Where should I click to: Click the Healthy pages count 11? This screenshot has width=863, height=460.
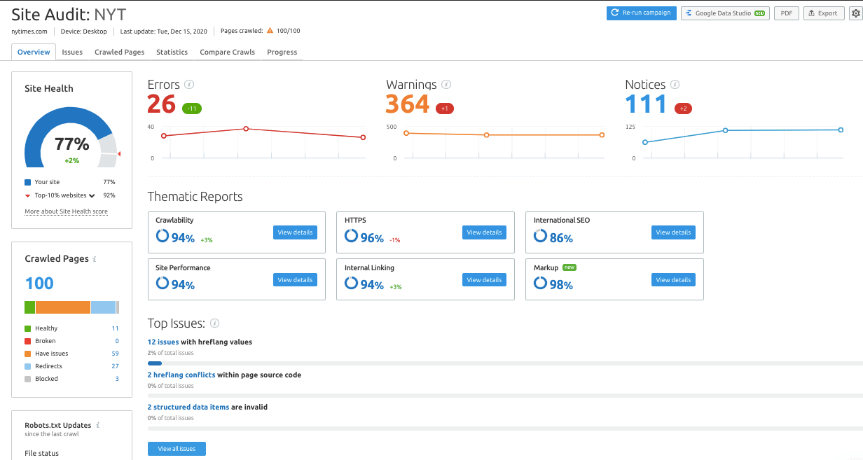pyautogui.click(x=116, y=328)
